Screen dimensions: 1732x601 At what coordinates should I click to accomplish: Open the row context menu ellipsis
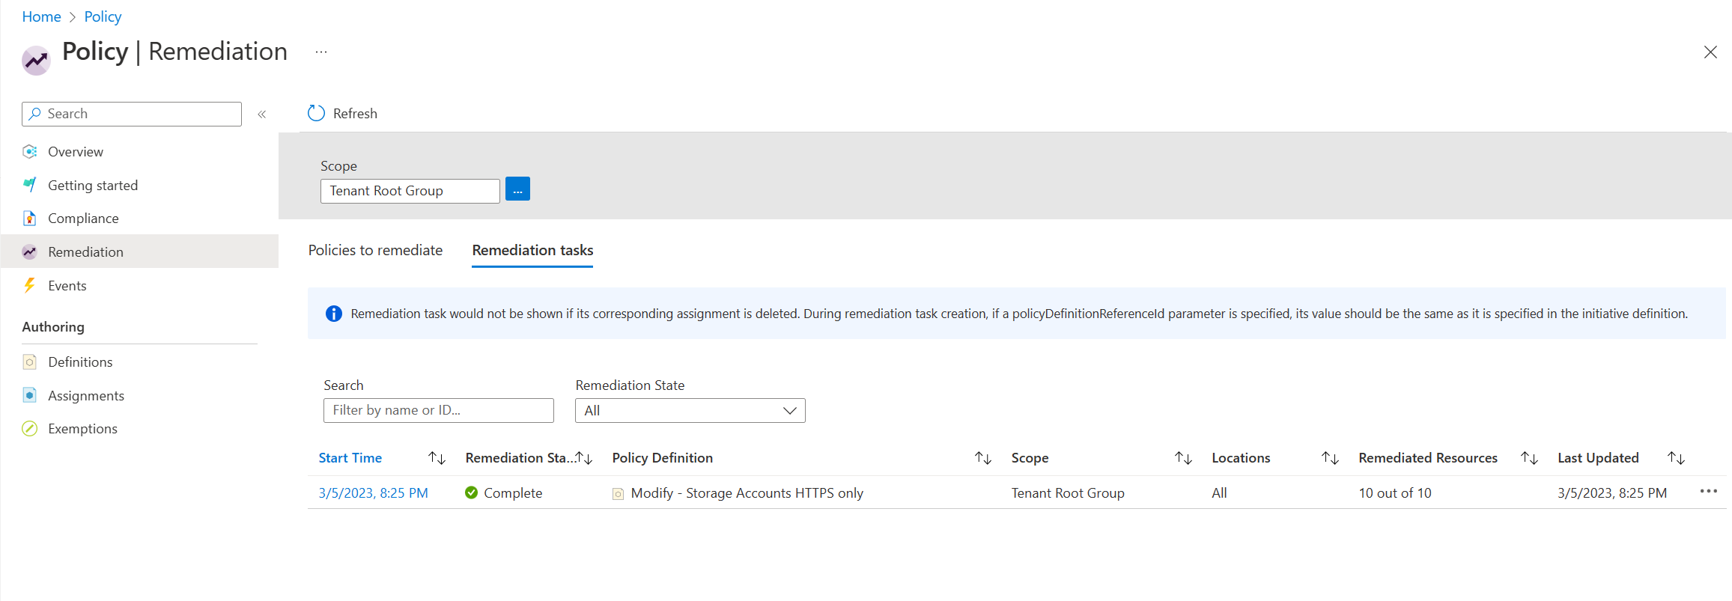1708,492
